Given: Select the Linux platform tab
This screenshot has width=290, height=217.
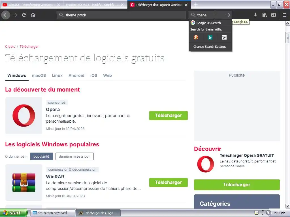Looking at the screenshot, I should (57, 75).
